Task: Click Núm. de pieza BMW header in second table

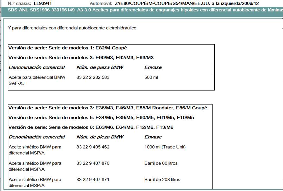Action: click(100, 137)
